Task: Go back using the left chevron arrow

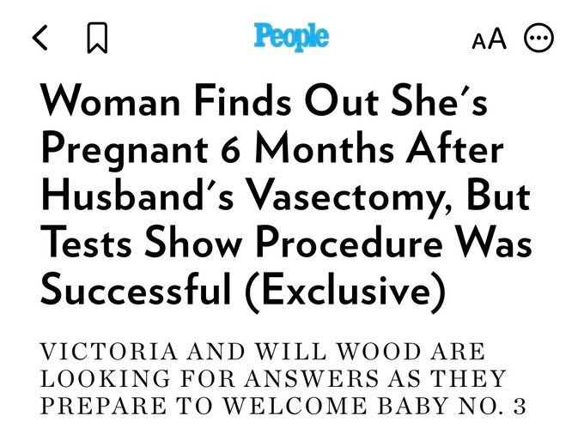Action: pos(40,38)
